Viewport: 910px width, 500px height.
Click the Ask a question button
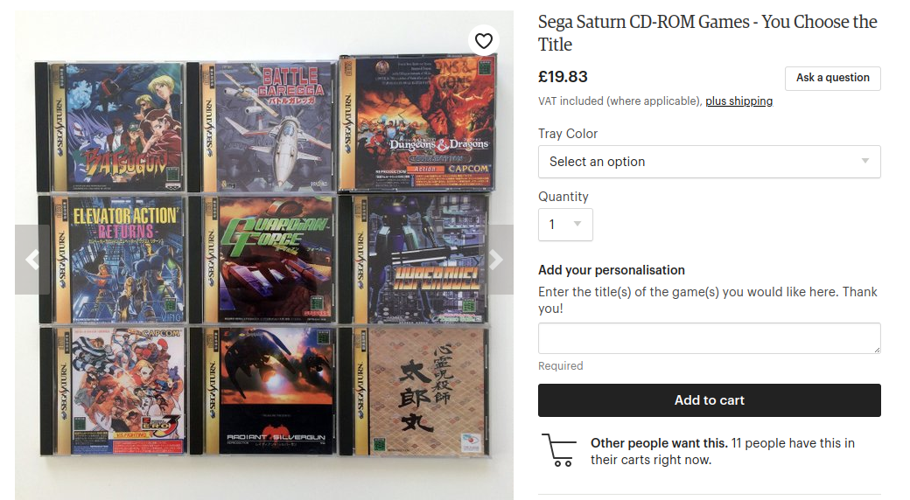click(832, 78)
